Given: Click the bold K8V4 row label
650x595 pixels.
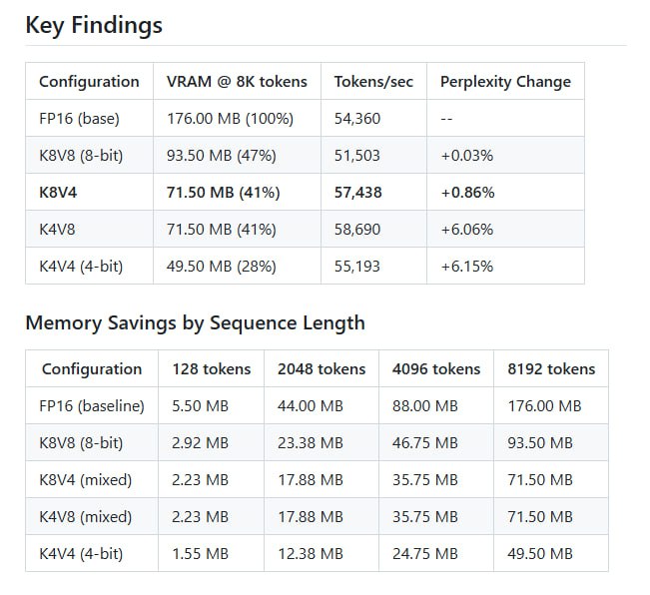Looking at the screenshot, I should [61, 193].
